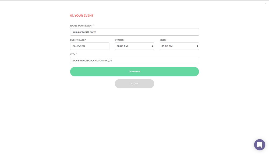Dismiss the form with the faint X icon
This screenshot has height=154, width=269.
coord(266,4)
